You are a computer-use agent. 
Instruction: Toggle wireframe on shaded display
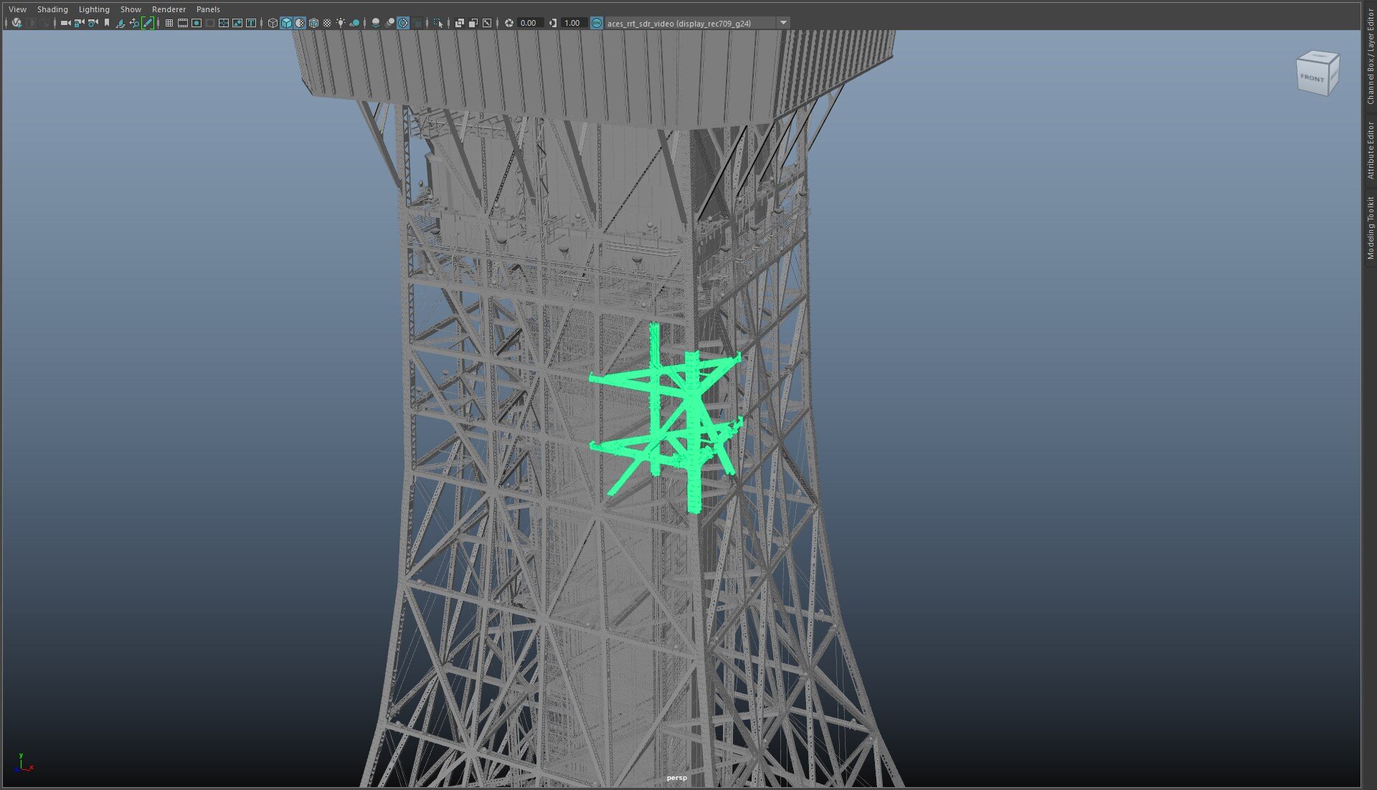tap(313, 23)
